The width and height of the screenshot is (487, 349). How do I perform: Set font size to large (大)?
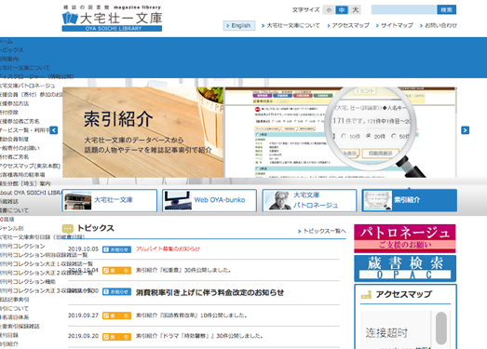coord(355,10)
